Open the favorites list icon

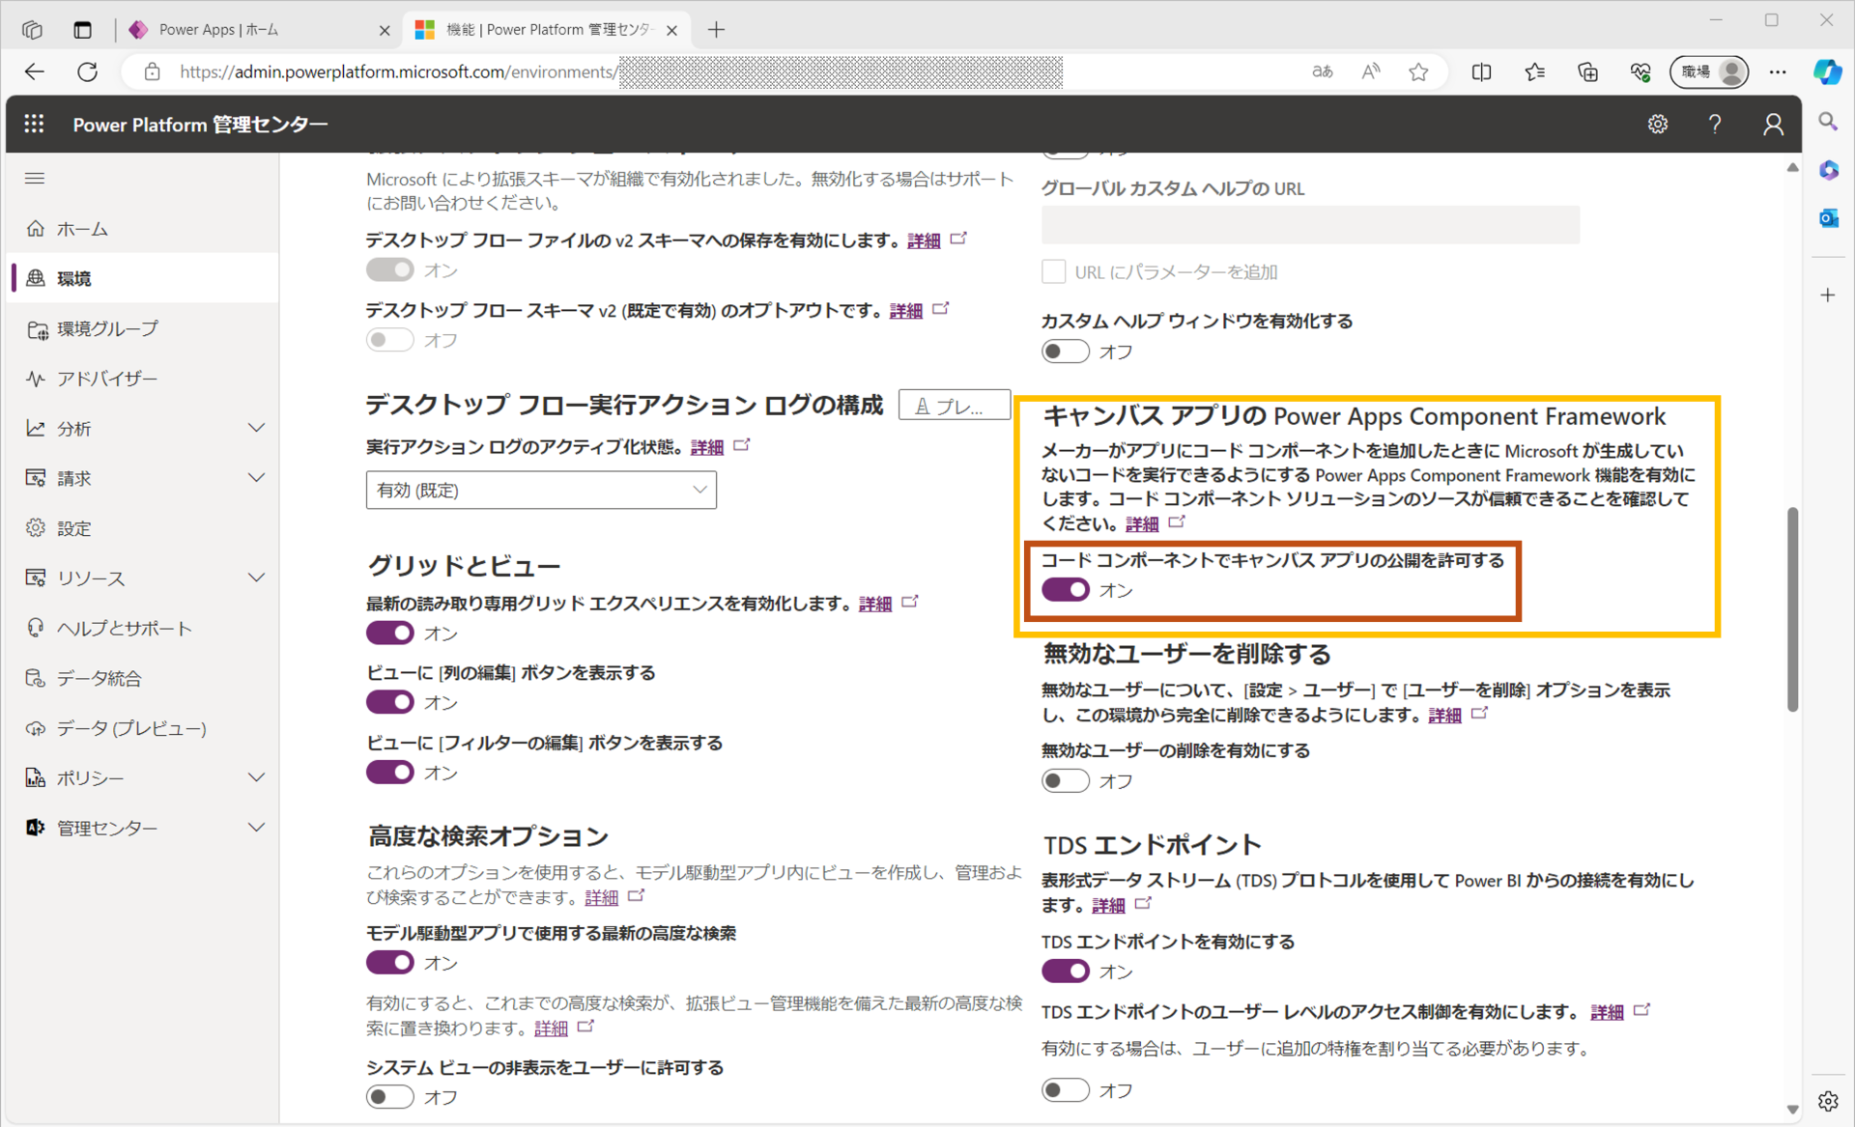pyautogui.click(x=1534, y=71)
